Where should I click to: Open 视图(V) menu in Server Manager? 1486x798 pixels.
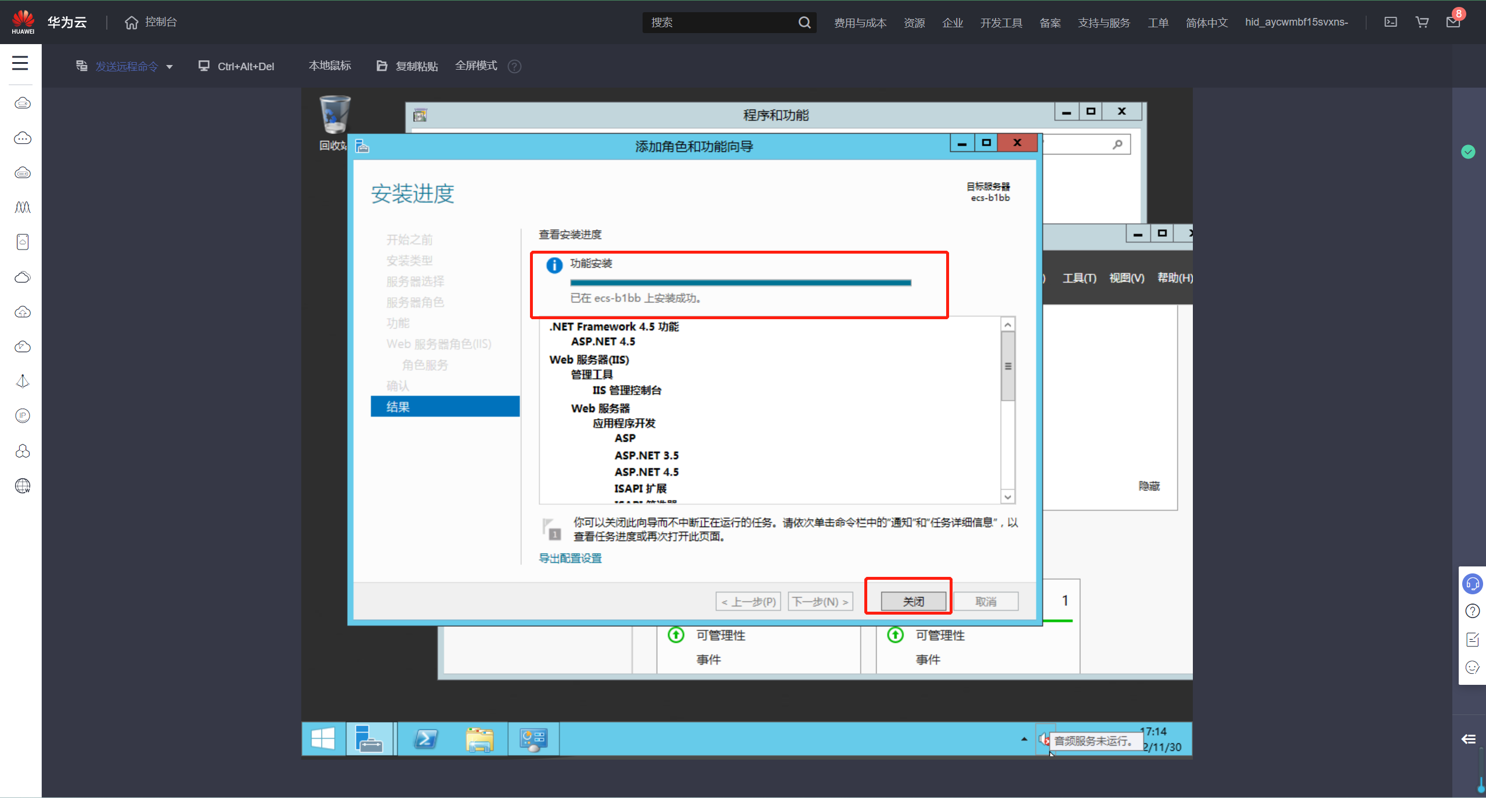[x=1127, y=277]
